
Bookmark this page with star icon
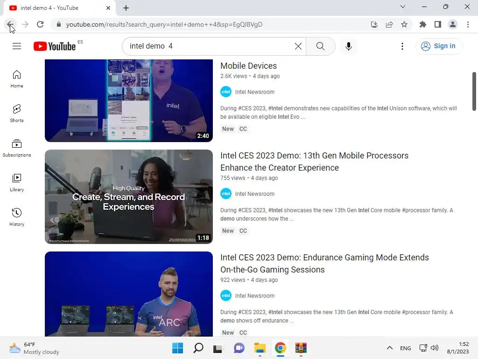[404, 24]
